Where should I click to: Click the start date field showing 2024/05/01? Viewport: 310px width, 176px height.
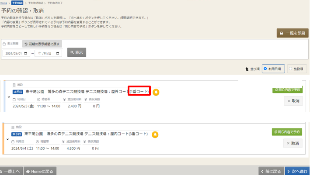[x=13, y=53]
